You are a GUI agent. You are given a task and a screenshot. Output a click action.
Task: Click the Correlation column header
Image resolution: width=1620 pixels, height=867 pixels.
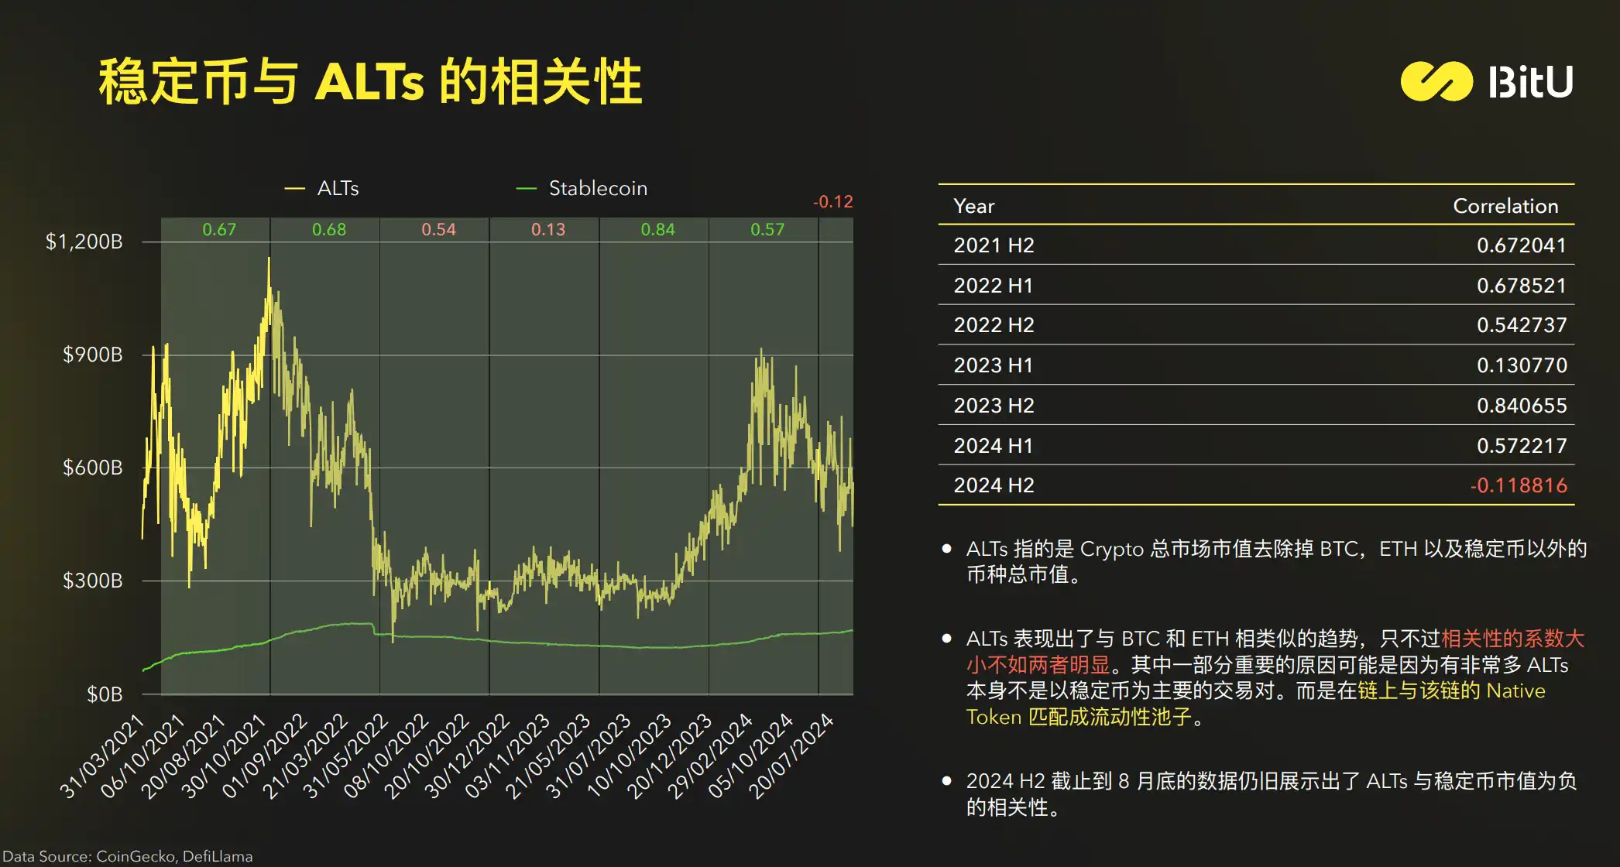1505,206
